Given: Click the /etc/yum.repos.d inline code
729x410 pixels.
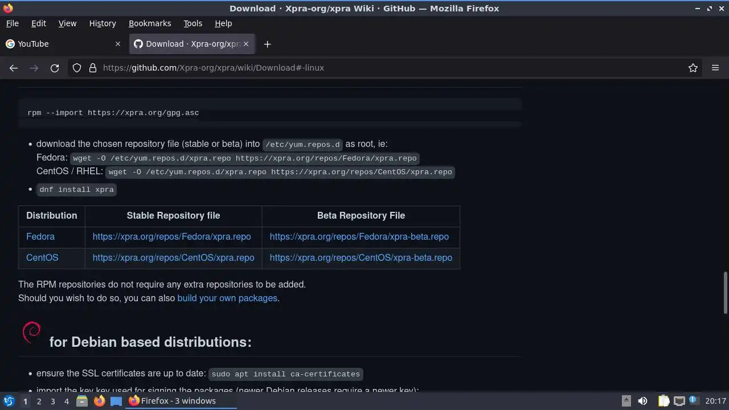Looking at the screenshot, I should [x=303, y=145].
